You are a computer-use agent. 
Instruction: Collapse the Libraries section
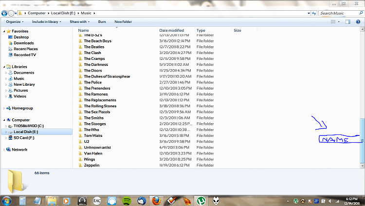[4, 67]
